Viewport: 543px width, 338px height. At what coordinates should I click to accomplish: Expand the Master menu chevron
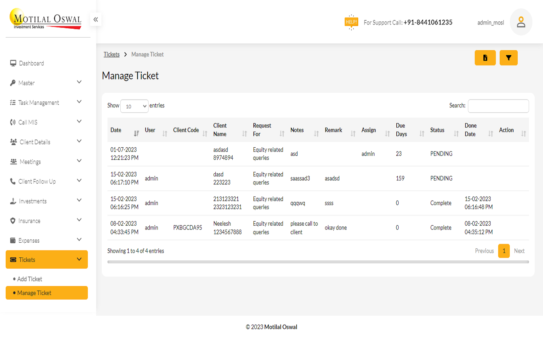tap(79, 82)
